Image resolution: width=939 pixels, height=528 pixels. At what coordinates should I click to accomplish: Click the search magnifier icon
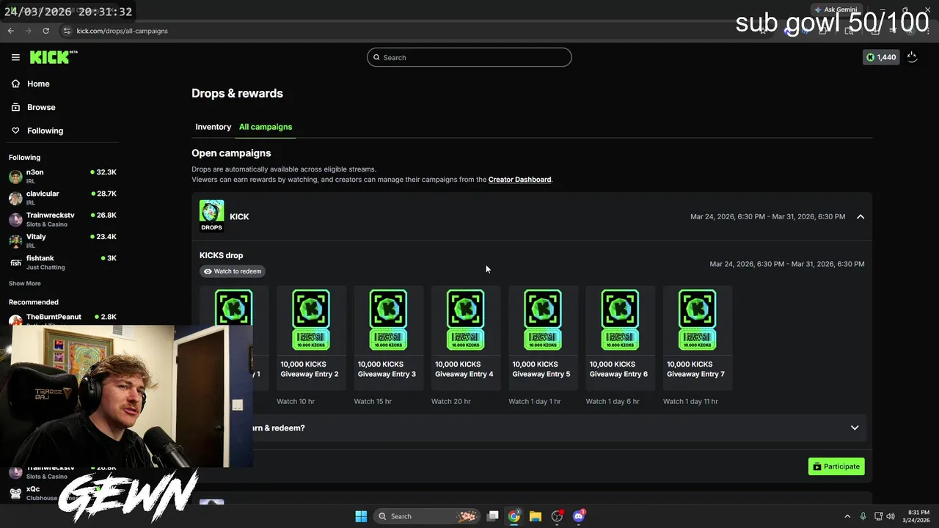tap(377, 57)
